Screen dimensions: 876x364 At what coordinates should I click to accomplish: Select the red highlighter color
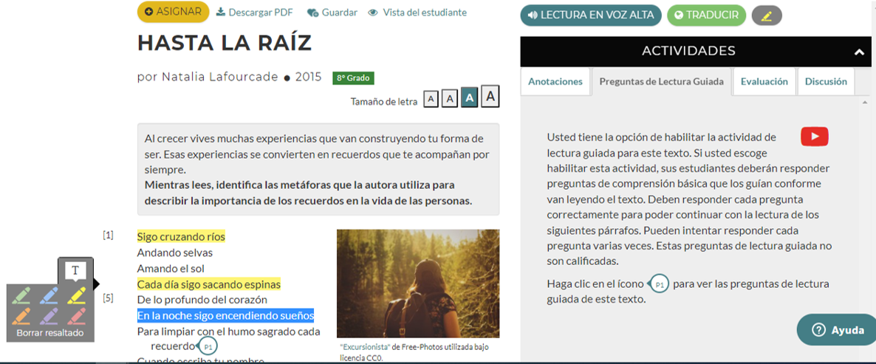tap(76, 316)
